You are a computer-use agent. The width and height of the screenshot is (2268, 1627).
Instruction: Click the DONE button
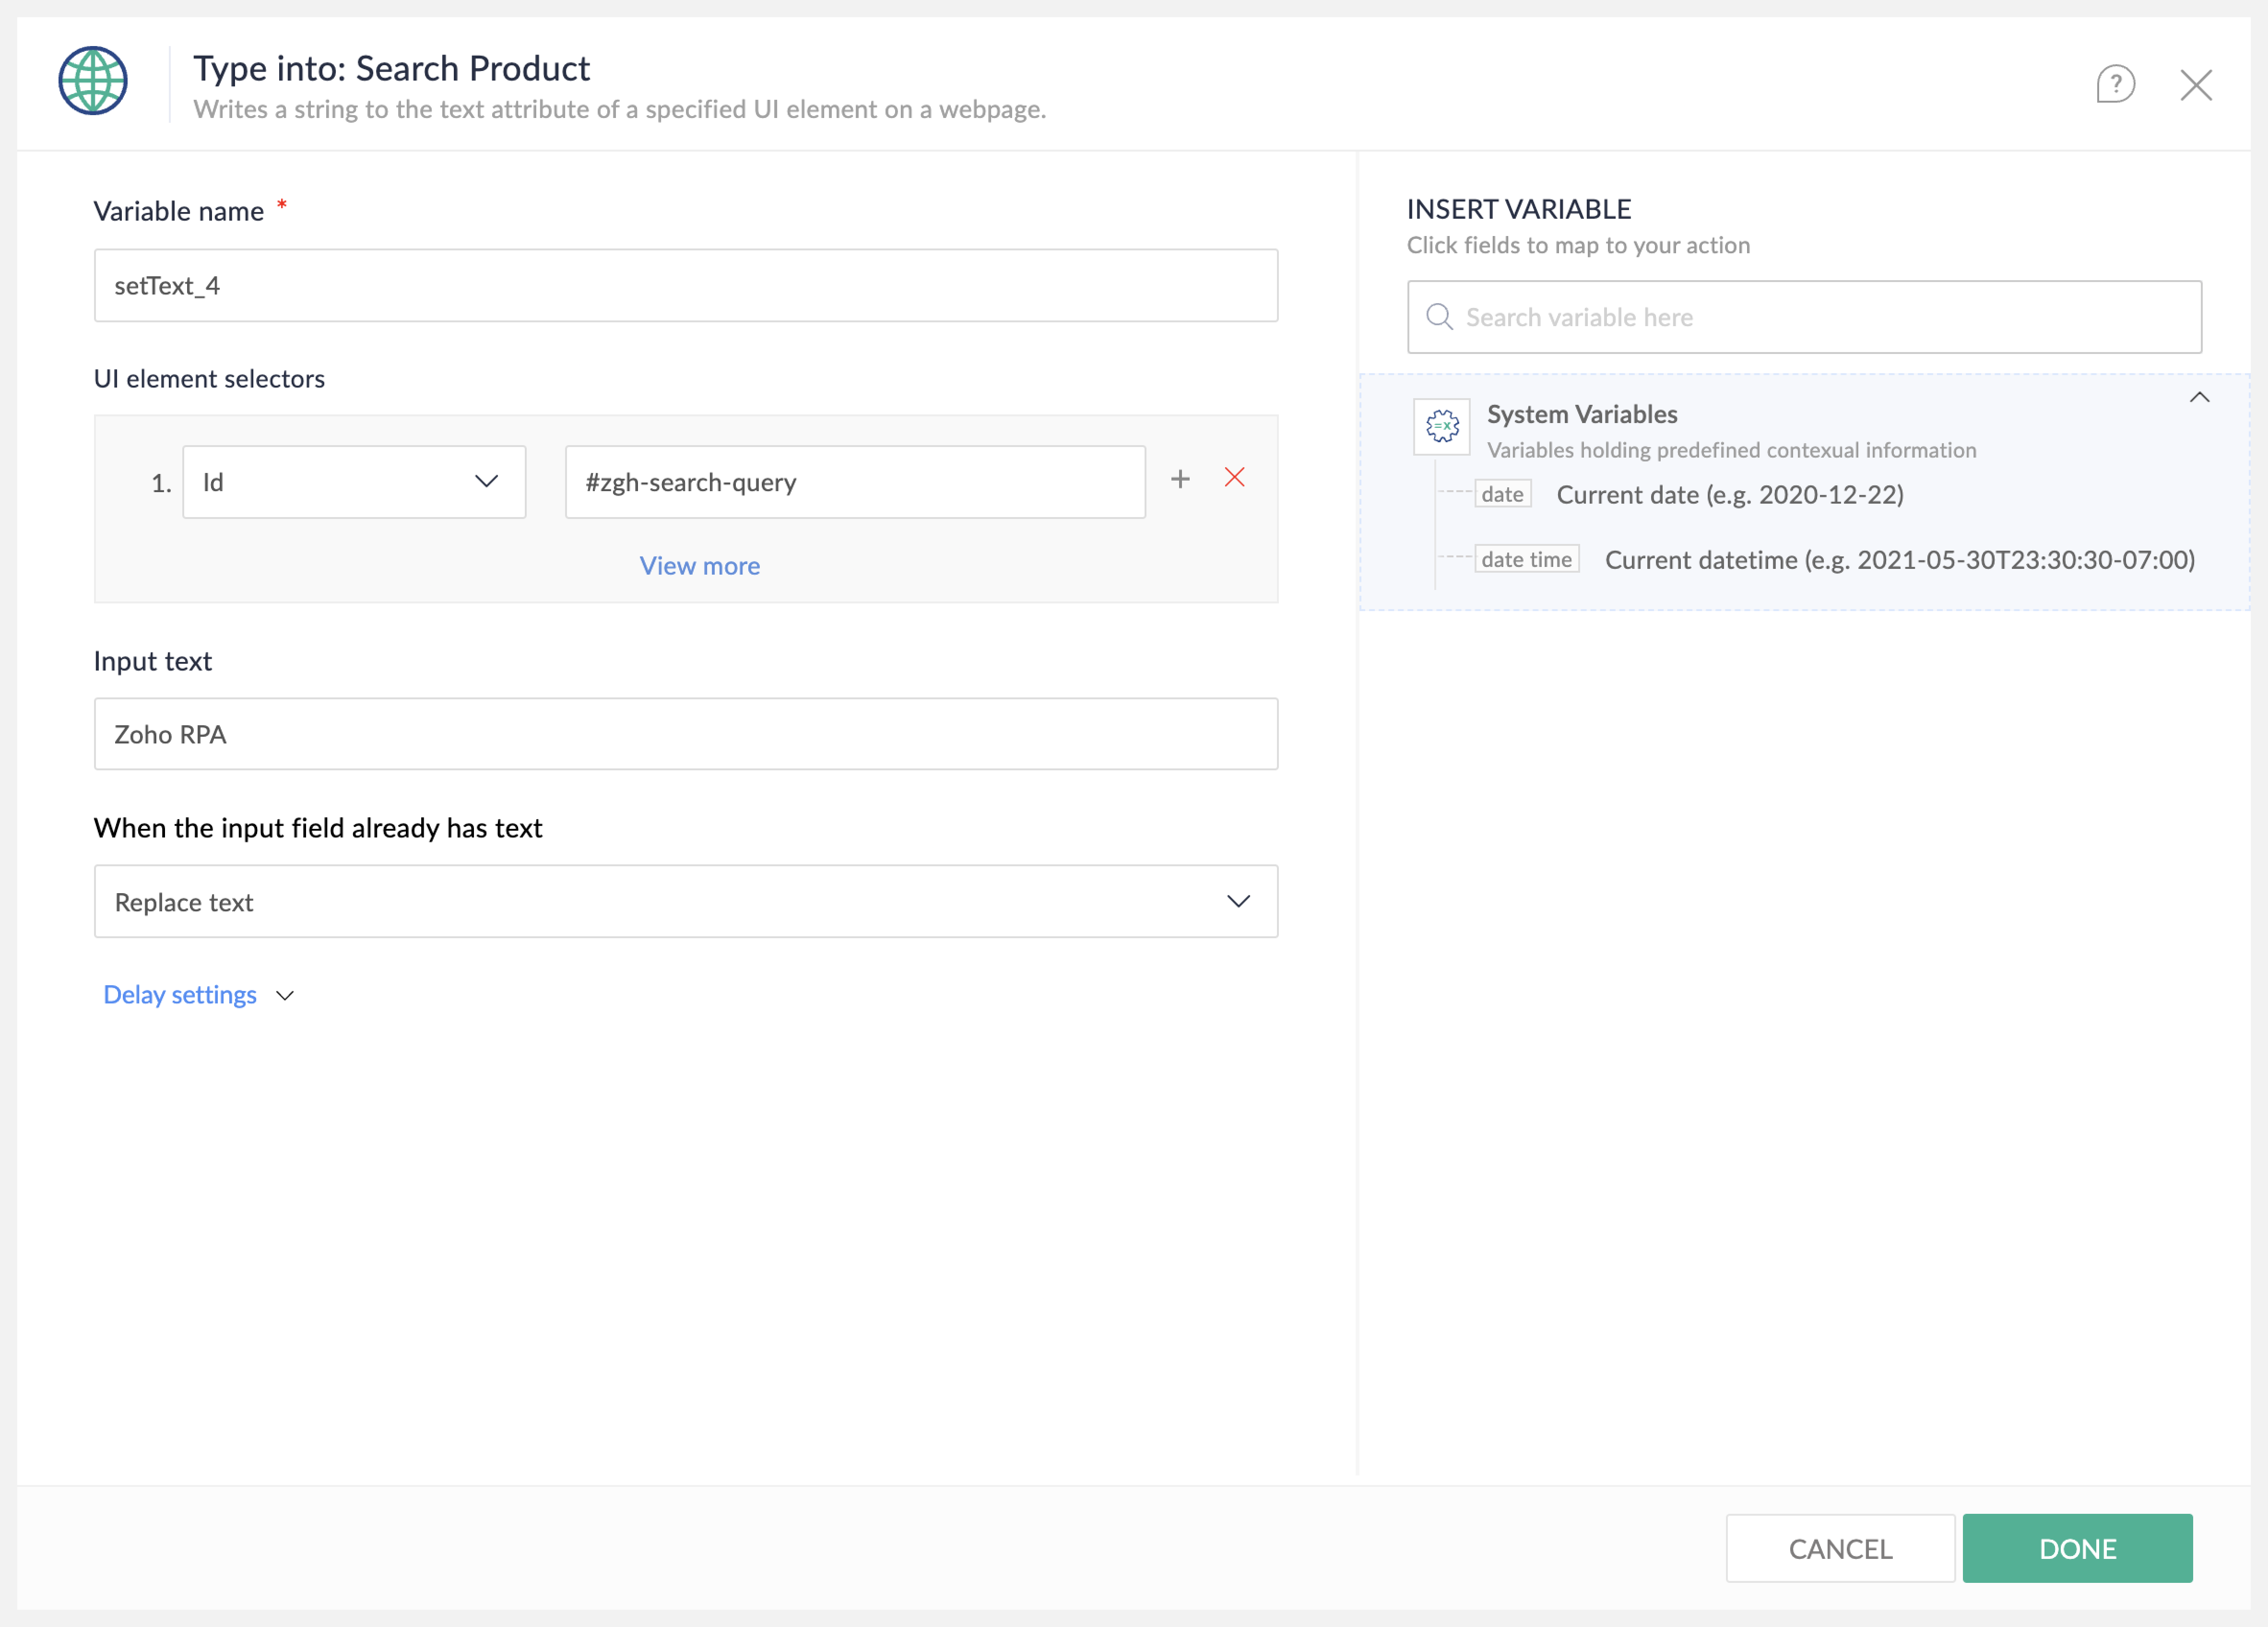2077,1548
